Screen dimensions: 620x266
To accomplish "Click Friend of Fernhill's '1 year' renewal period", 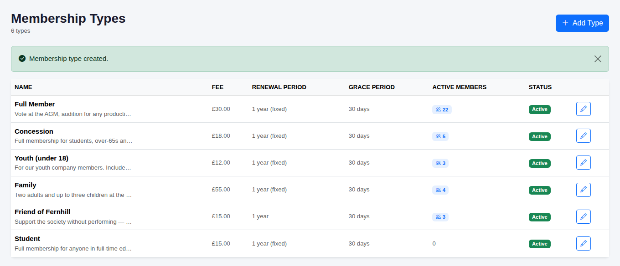I will pos(260,216).
